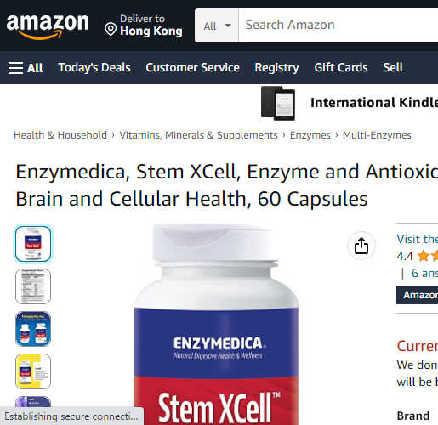
Task: Click the Sell link
Action: (x=393, y=68)
